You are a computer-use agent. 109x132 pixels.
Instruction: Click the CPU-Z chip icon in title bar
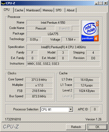(3, 3)
